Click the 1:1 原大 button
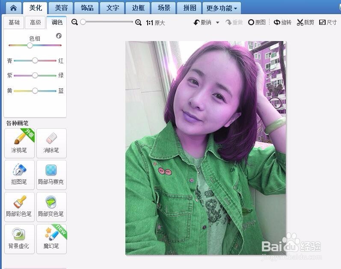The image size is (341, 269). 155,23
